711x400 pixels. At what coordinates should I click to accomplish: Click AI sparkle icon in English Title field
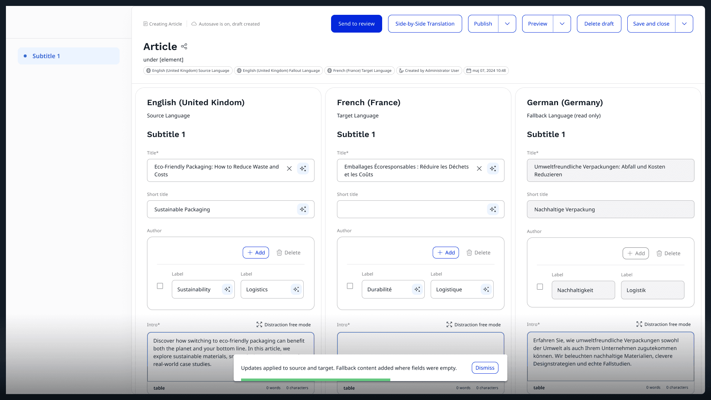point(303,169)
